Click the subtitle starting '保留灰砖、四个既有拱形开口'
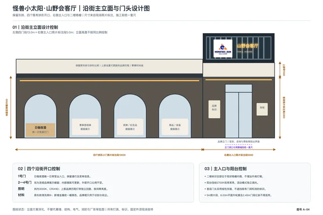The image size is (323, 215). (74, 15)
